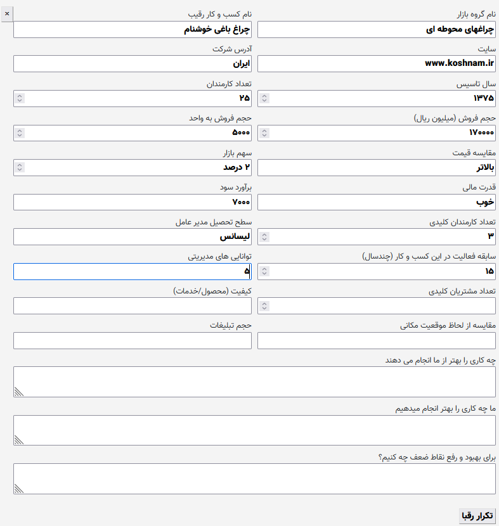Click the stepper arrows of حجم فروش به واحد
The width and height of the screenshot is (499, 526).
pos(20,133)
